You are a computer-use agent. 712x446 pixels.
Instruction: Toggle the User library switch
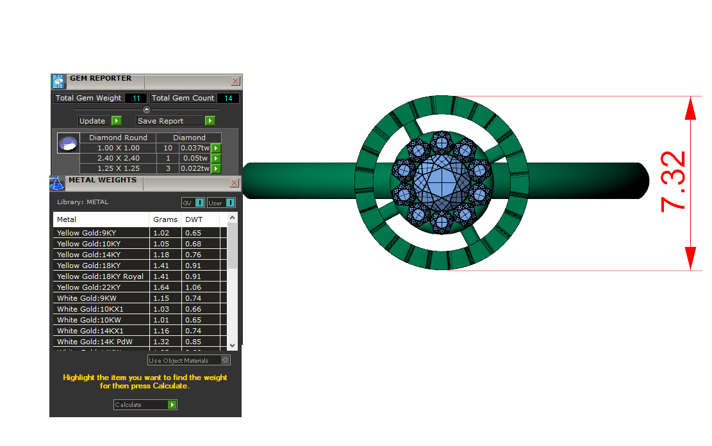(222, 203)
